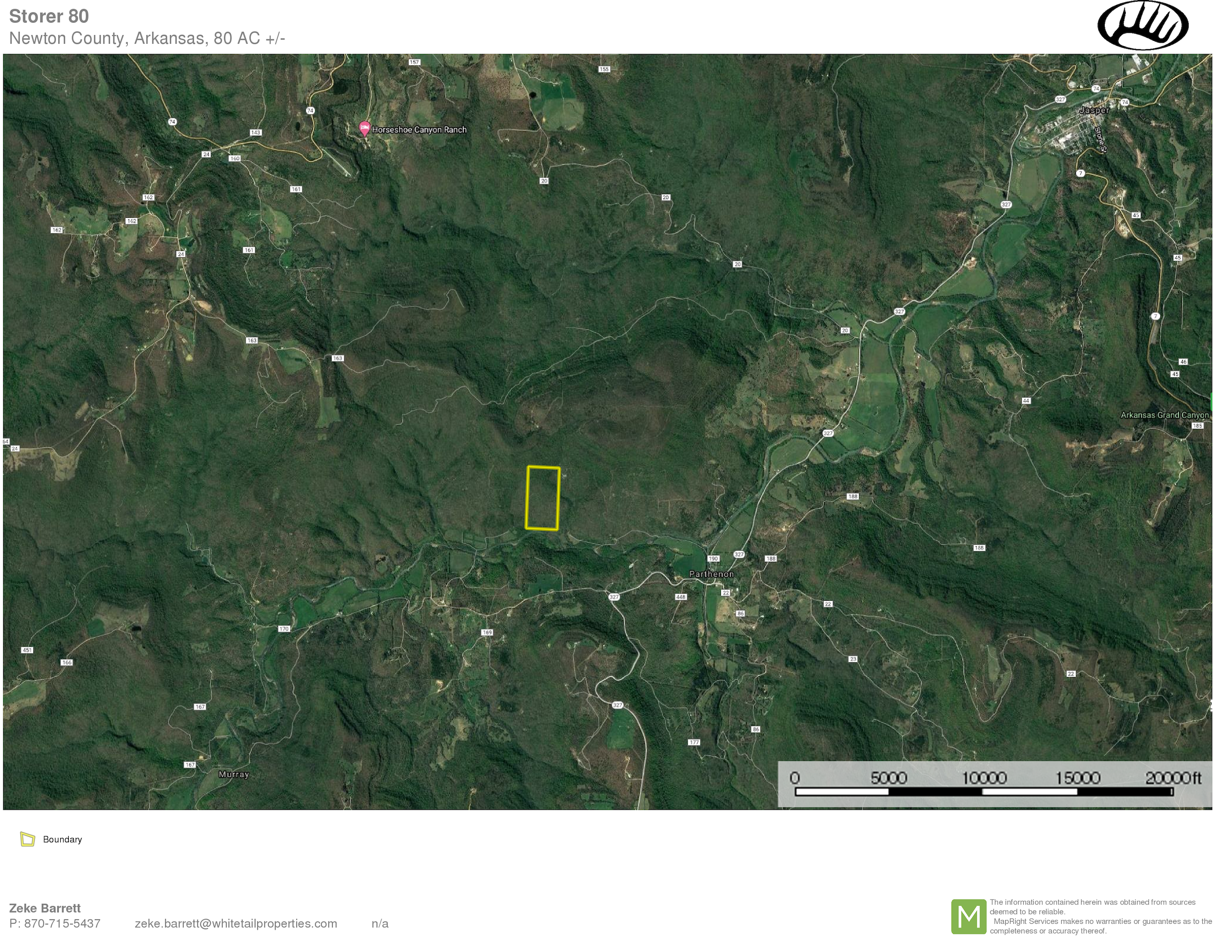Click the Storer 80 title
Viewport: 1215px width, 939px height.
tap(49, 16)
